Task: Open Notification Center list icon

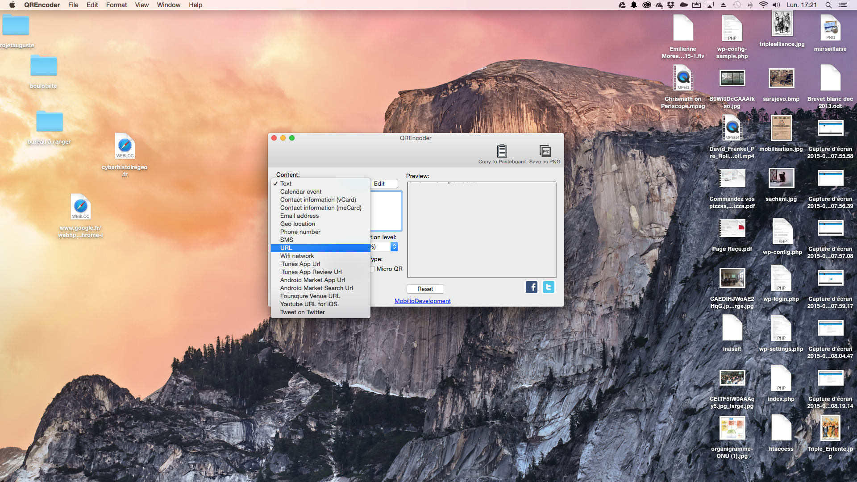Action: pos(842,5)
